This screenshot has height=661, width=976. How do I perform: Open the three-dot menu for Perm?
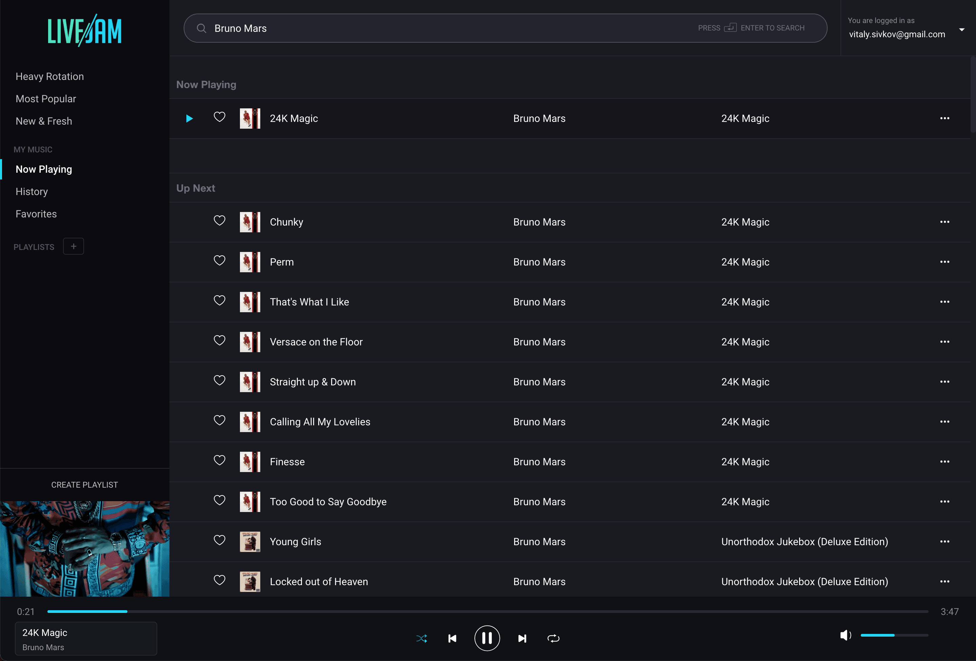tap(945, 262)
